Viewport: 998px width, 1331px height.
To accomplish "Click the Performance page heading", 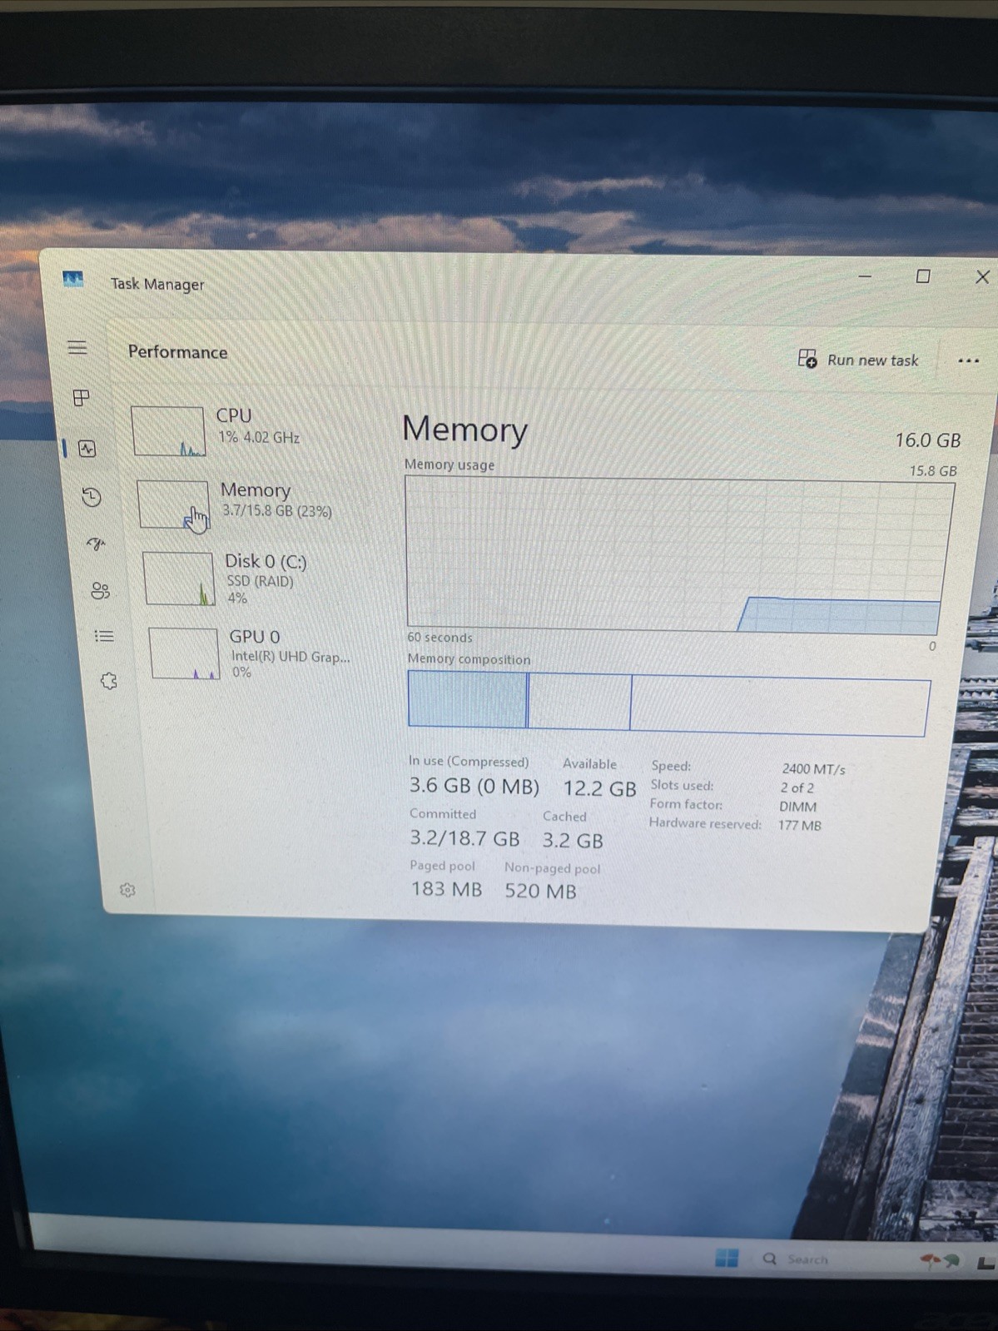I will pos(177,352).
